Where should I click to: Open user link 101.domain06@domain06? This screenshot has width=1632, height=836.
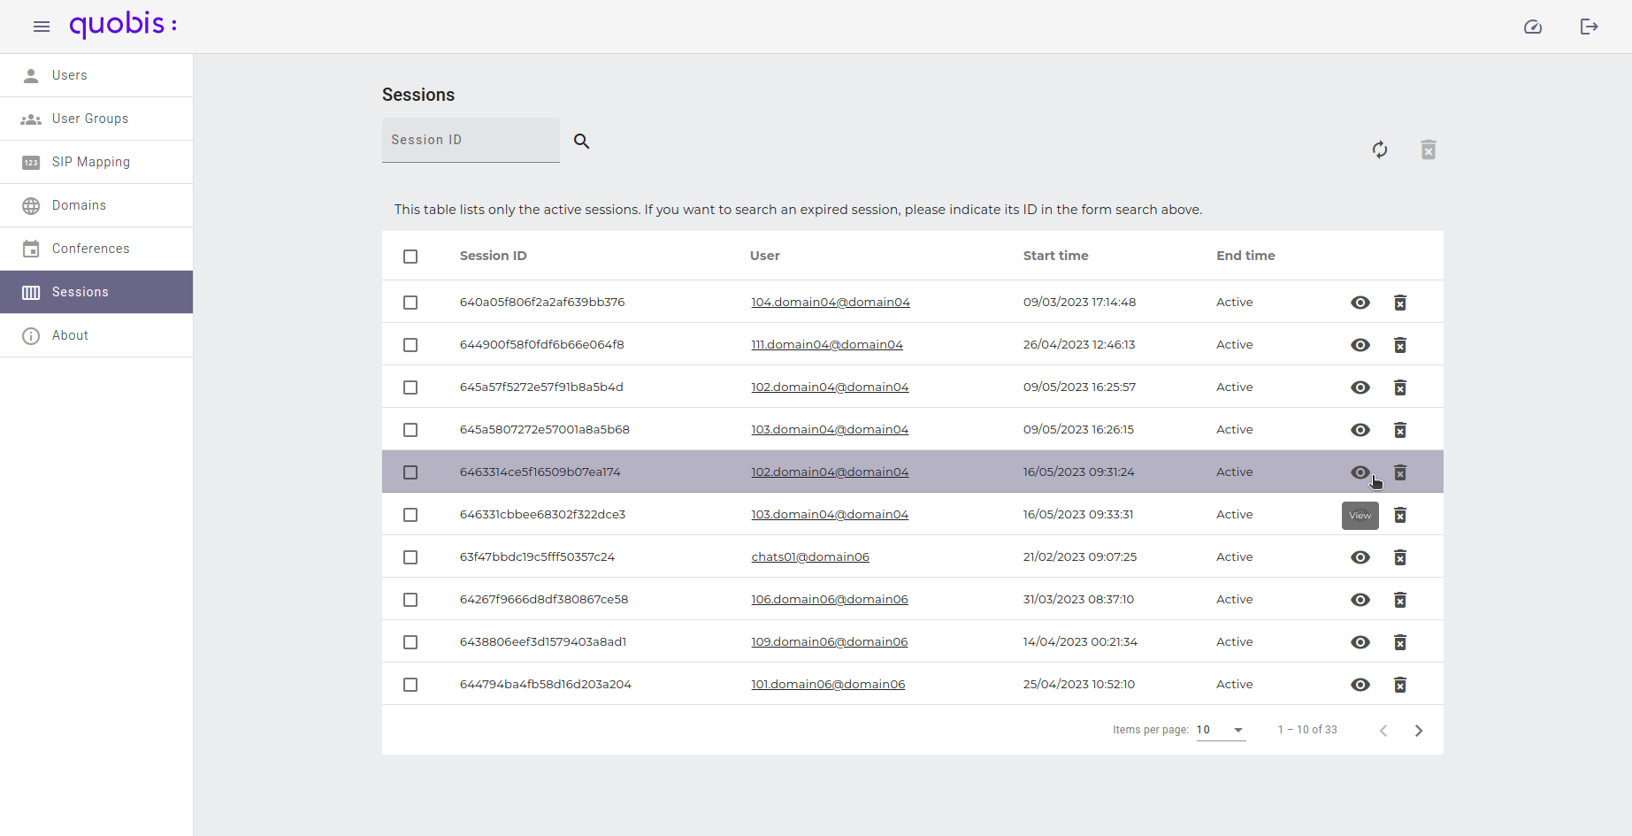[x=828, y=685]
